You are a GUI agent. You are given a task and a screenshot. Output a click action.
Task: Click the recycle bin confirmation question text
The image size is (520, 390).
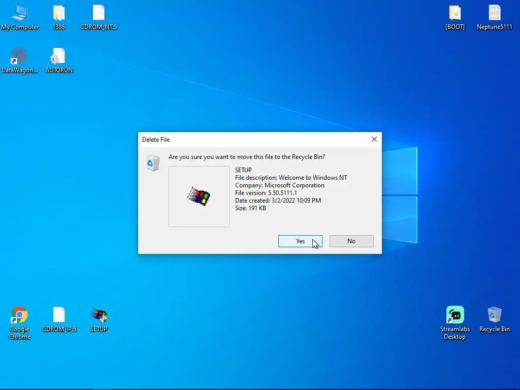[x=247, y=157]
